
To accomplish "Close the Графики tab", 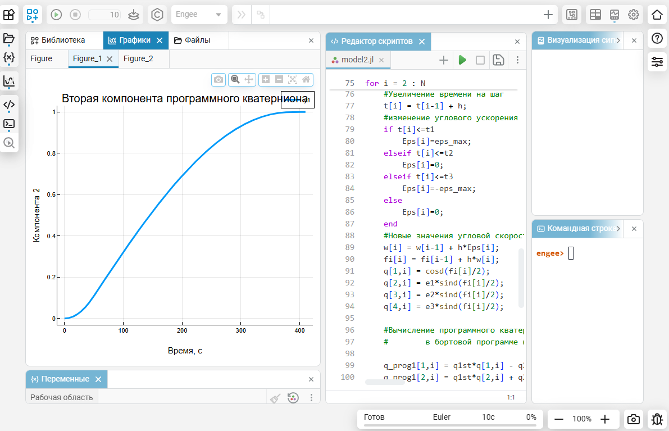I will click(160, 40).
